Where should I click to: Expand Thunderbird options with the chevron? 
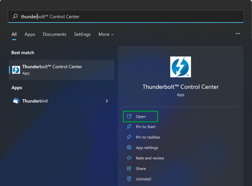pyautogui.click(x=107, y=101)
